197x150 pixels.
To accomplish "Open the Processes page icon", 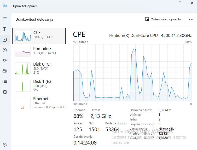I will [x=5, y=29].
